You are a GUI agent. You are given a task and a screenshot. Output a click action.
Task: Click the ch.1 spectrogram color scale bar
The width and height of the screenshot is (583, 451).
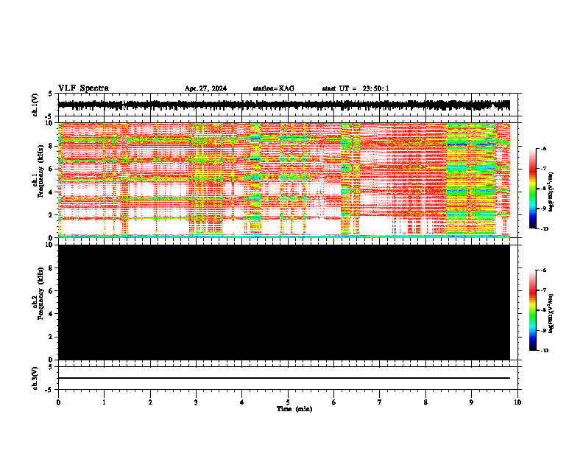click(532, 189)
